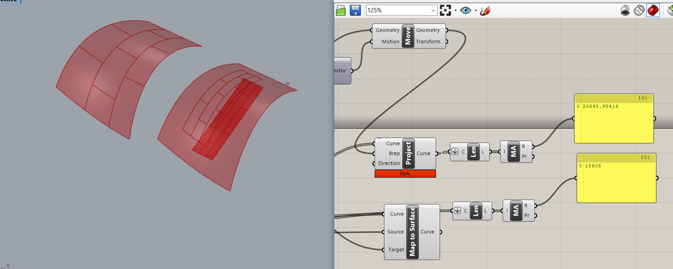Save the document with the floppy disk icon
Viewport: 673px width, 269px height.
coord(355,10)
